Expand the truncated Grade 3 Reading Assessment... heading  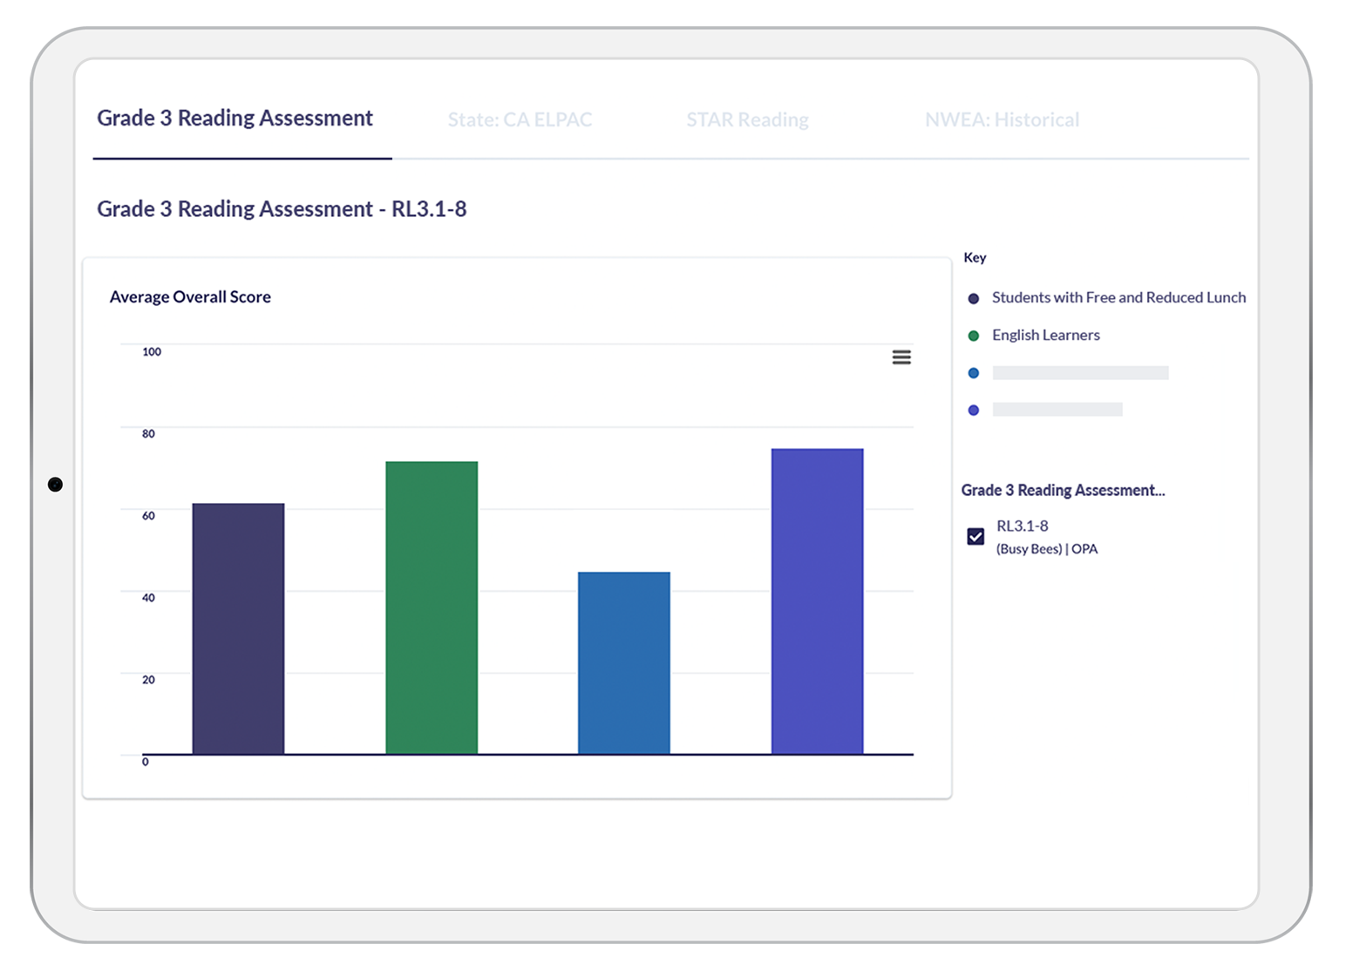pos(1063,491)
